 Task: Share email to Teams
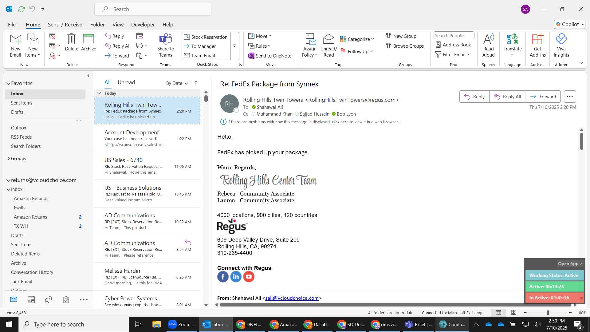[x=166, y=45]
